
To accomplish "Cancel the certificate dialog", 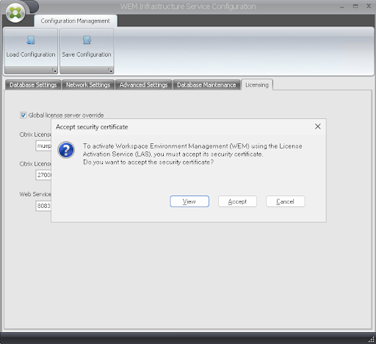I will (x=286, y=201).
